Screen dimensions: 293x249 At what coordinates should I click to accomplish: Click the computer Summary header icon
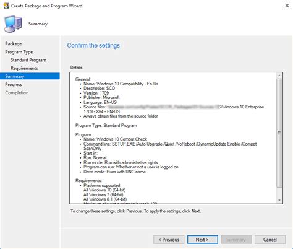[13, 24]
